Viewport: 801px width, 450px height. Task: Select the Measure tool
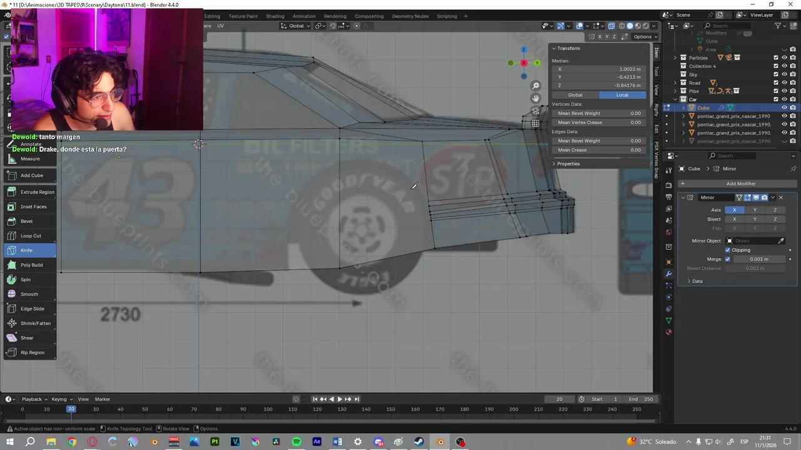click(x=30, y=159)
